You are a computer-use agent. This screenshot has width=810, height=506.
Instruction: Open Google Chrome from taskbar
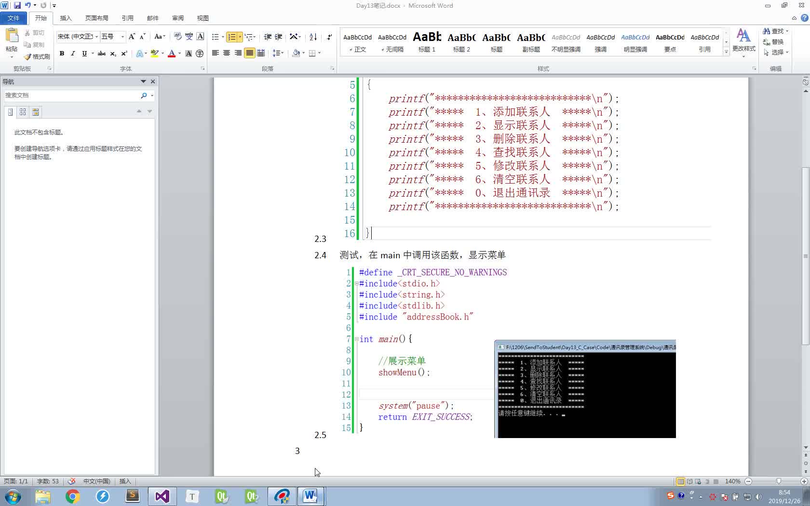(x=73, y=496)
